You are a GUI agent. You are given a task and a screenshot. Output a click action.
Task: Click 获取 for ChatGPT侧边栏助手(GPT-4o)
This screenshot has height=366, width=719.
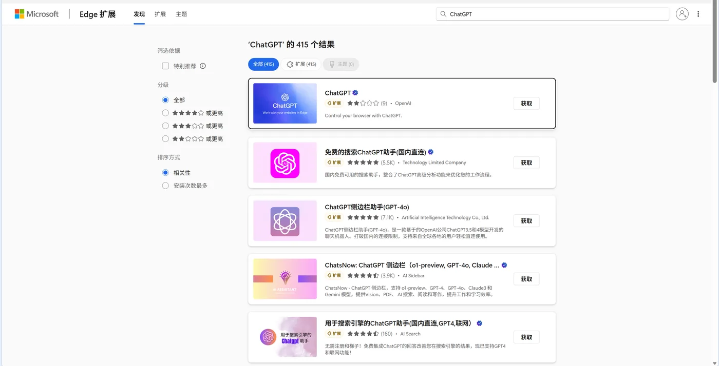pos(526,220)
